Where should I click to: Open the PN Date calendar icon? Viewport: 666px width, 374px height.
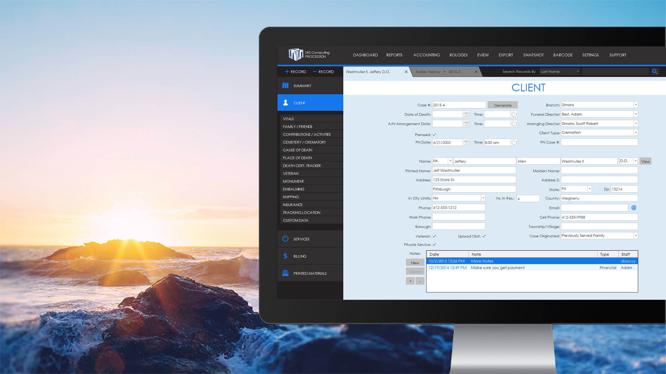click(466, 143)
